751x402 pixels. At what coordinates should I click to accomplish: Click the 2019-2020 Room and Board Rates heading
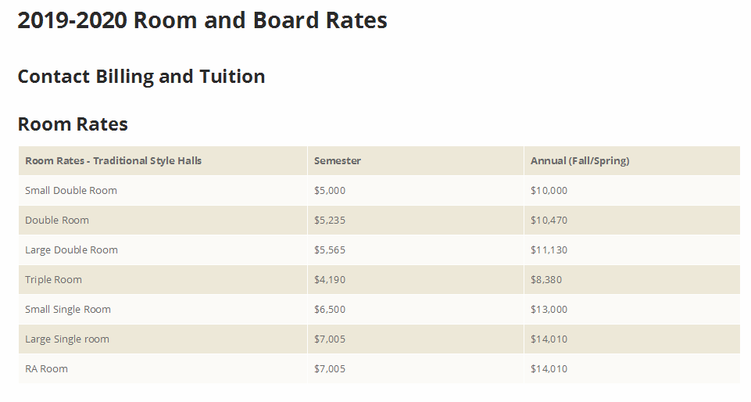point(202,20)
